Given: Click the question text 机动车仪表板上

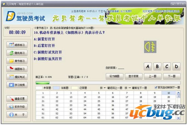Looking at the screenshot, I should (69, 32).
